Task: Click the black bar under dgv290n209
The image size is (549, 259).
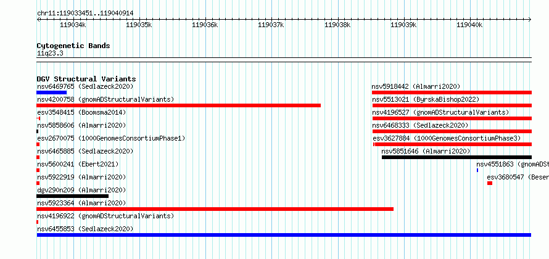Action: pos(72,196)
